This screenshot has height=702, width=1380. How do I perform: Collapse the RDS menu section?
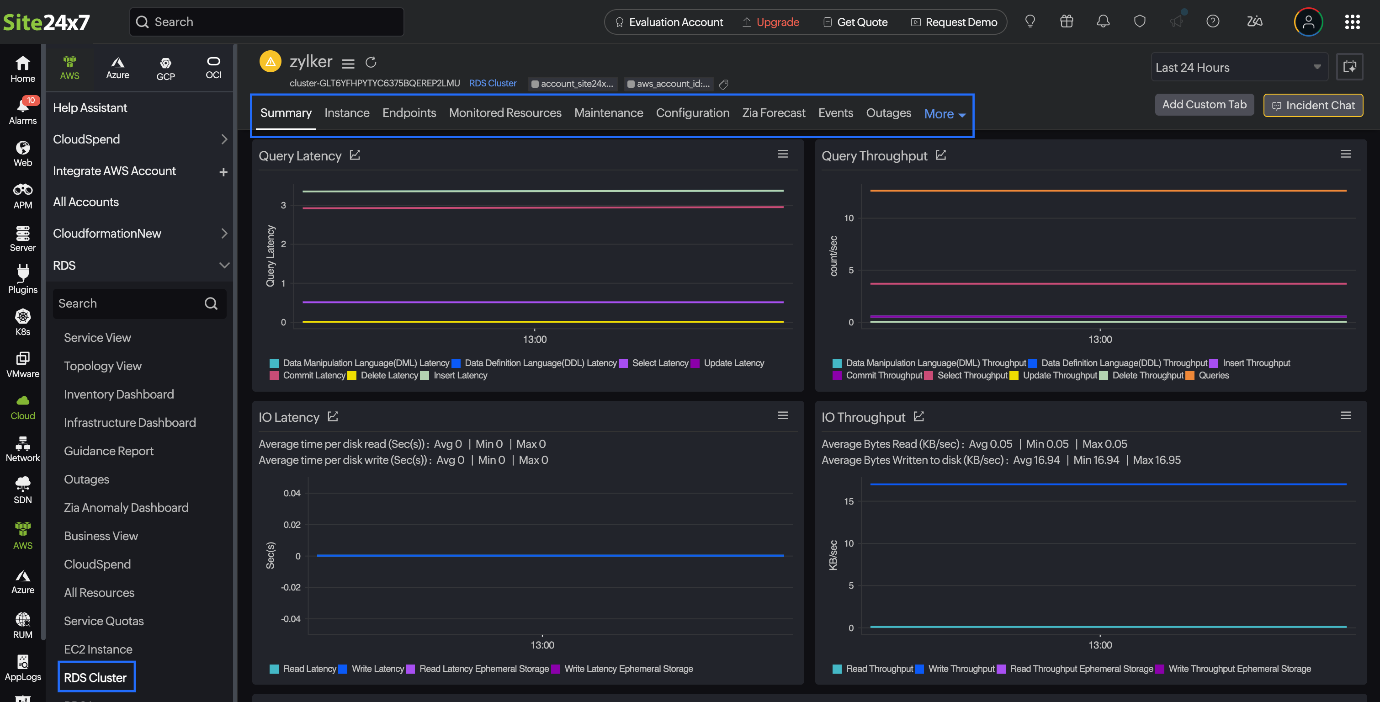click(x=224, y=265)
